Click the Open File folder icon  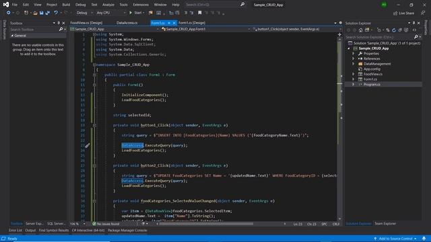click(x=35, y=13)
